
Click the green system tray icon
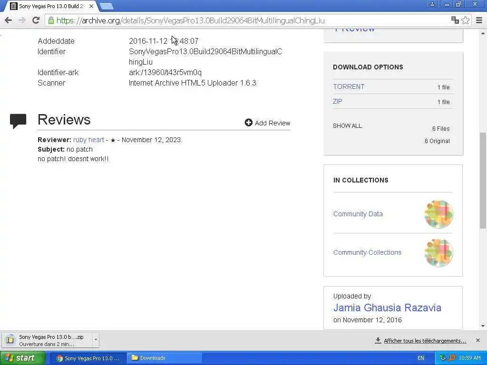pyautogui.click(x=443, y=358)
